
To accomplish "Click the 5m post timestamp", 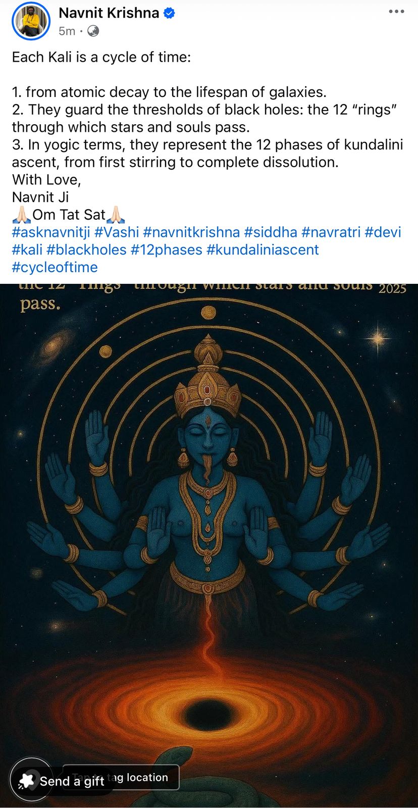I will pyautogui.click(x=67, y=31).
